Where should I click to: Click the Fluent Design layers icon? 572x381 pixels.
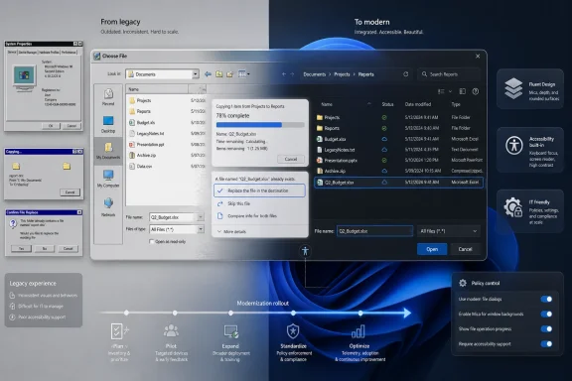click(513, 88)
